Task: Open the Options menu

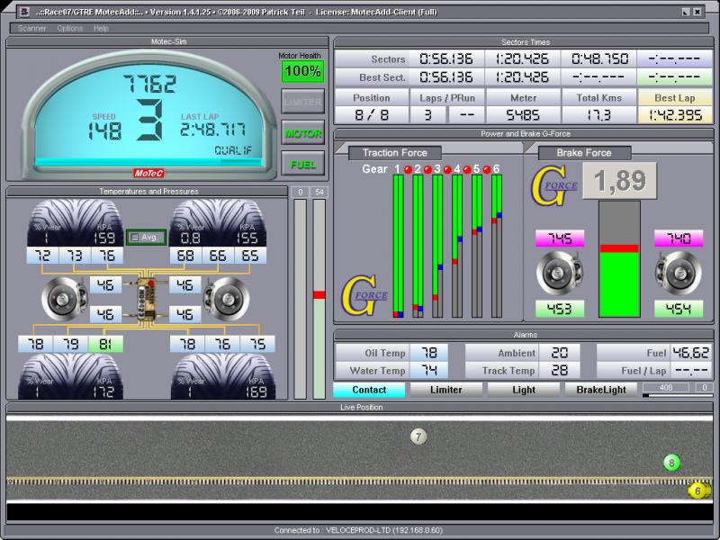Action: coord(70,28)
